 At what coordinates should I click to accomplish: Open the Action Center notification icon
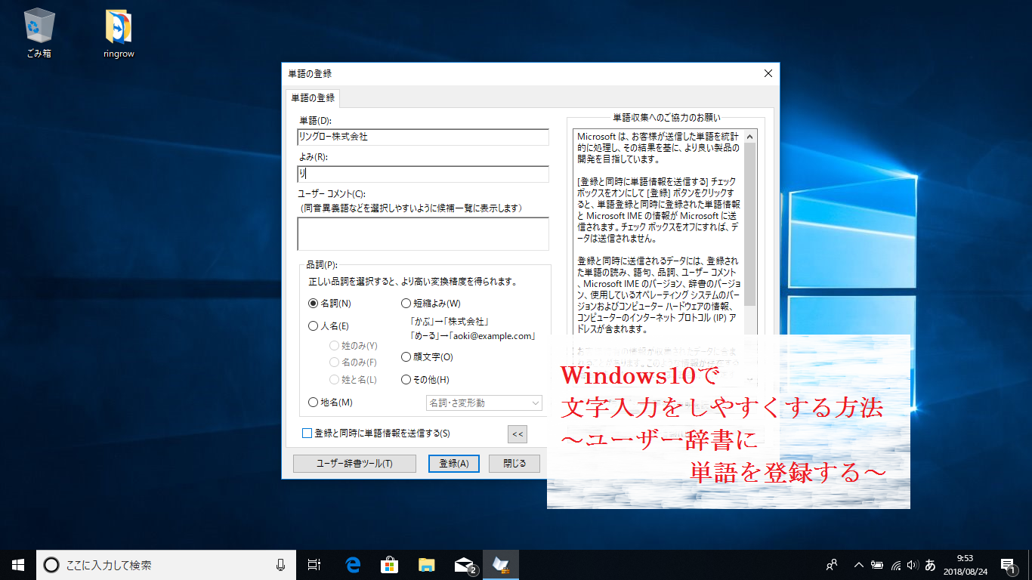point(1009,564)
